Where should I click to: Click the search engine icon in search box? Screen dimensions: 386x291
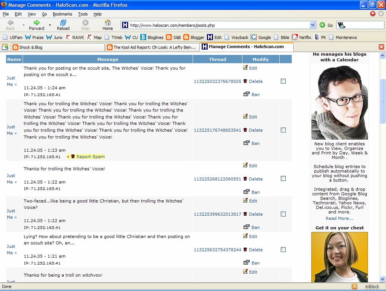point(342,25)
